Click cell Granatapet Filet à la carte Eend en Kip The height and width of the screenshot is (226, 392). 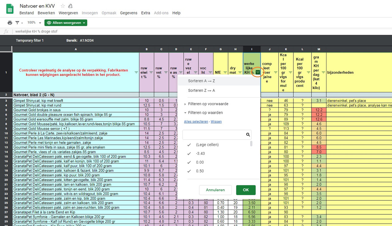[76, 212]
